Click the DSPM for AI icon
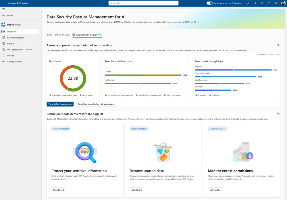287x200 pixels. point(3,24)
